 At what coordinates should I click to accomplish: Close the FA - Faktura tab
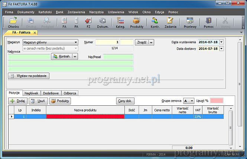tap(35, 33)
